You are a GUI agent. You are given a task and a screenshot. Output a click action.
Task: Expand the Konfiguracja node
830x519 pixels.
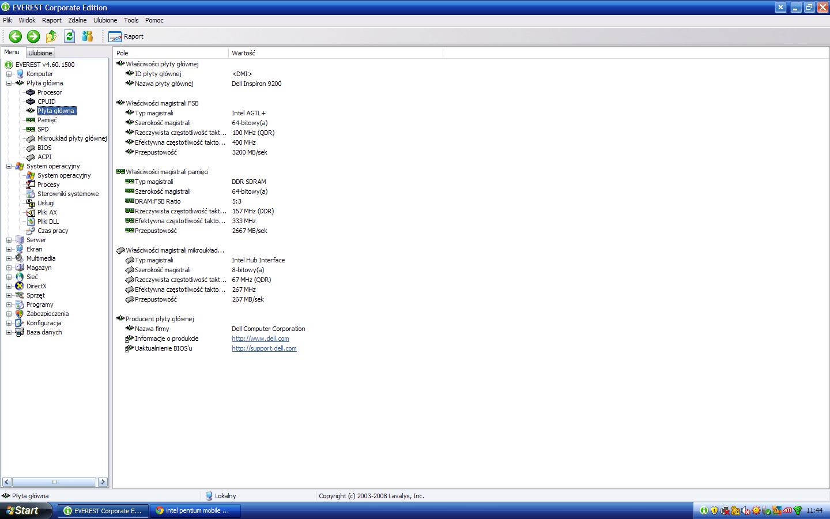tap(9, 323)
